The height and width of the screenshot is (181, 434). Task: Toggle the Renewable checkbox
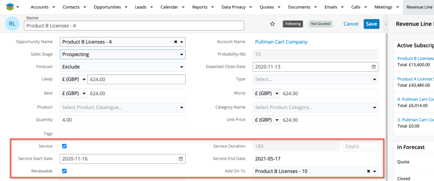(64, 171)
